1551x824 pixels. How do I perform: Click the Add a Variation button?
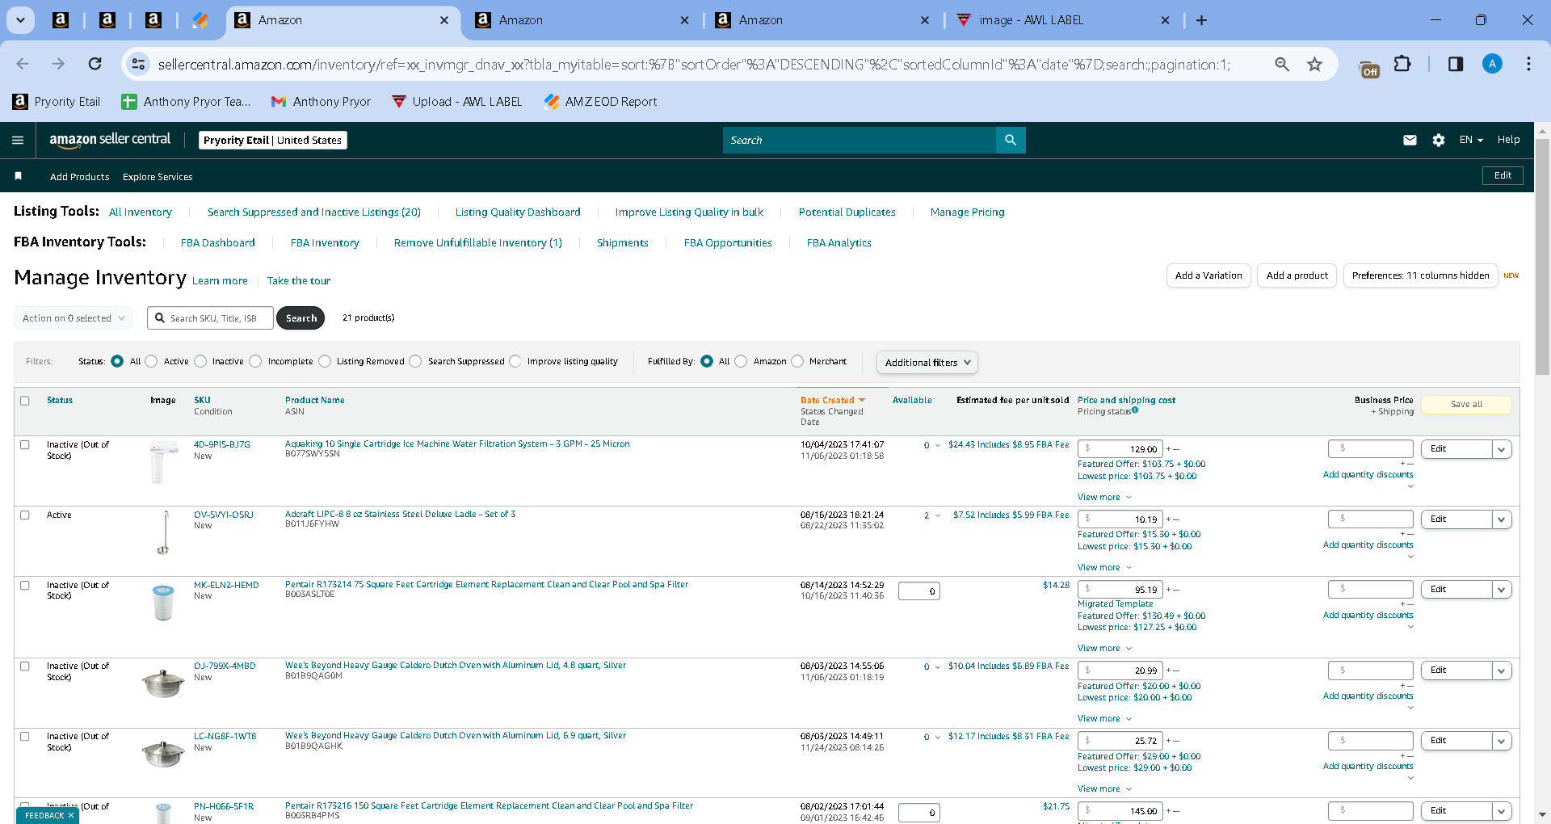coord(1208,275)
